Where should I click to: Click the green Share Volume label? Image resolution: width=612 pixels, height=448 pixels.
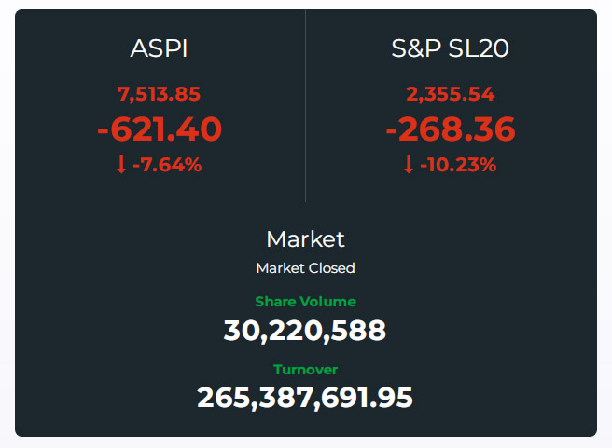(x=306, y=302)
